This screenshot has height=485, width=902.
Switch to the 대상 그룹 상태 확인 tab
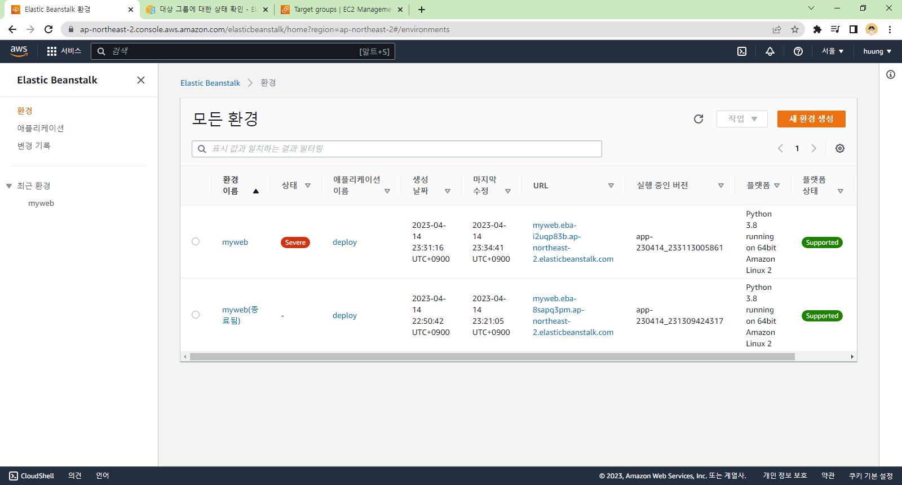[207, 10]
